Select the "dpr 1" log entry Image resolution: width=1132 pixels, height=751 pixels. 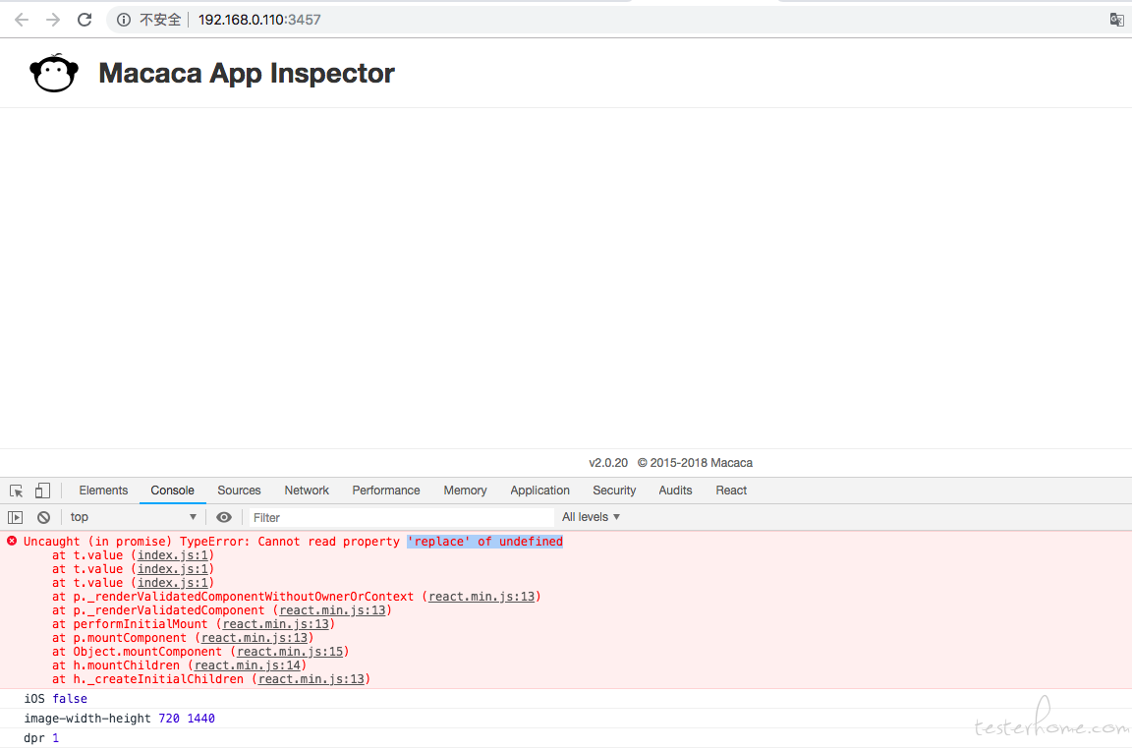41,738
